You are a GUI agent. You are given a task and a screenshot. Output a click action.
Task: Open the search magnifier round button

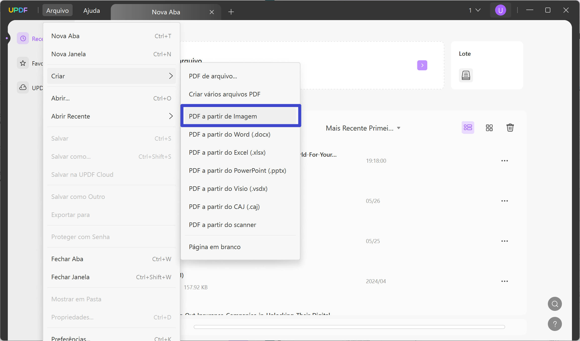[555, 304]
